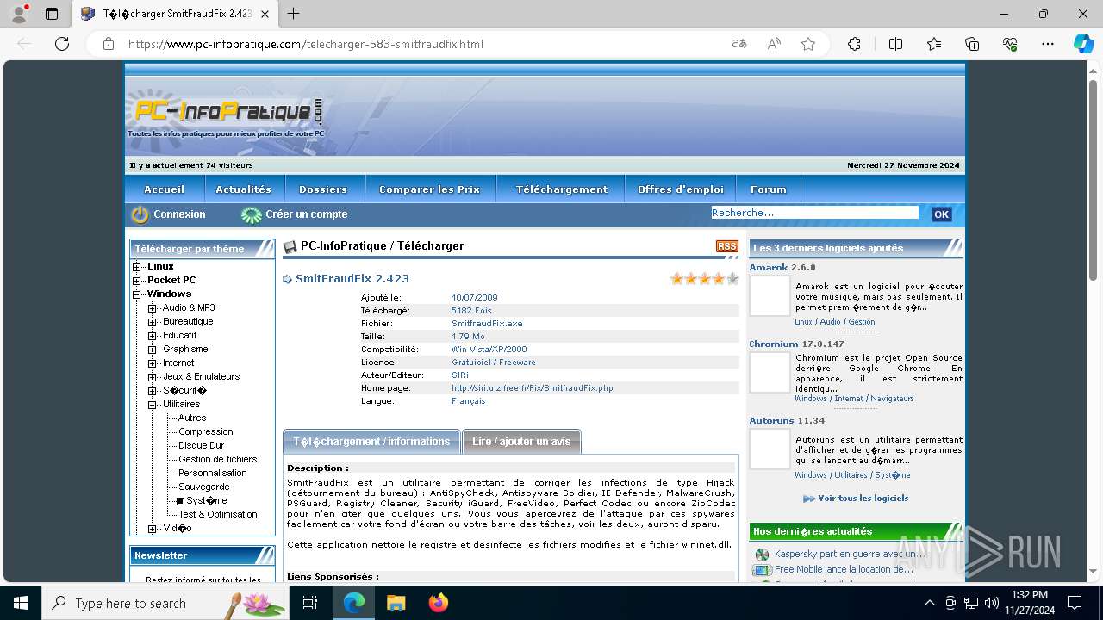Select Gestion de fichiers tree item
This screenshot has height=620, width=1103.
coord(218,460)
